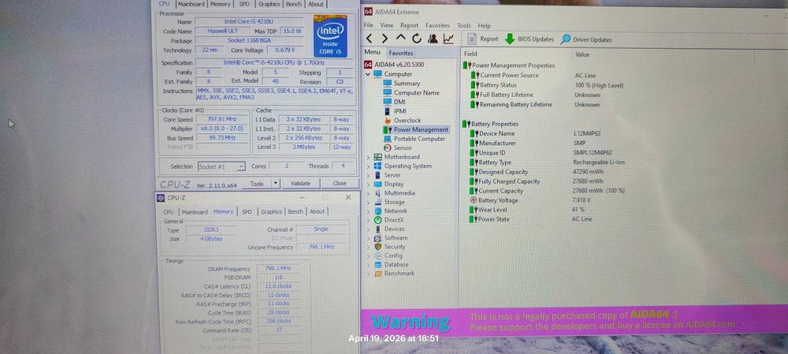Click the AIDA64 Forward navigation arrow
This screenshot has width=788, height=354.
pos(385,39)
